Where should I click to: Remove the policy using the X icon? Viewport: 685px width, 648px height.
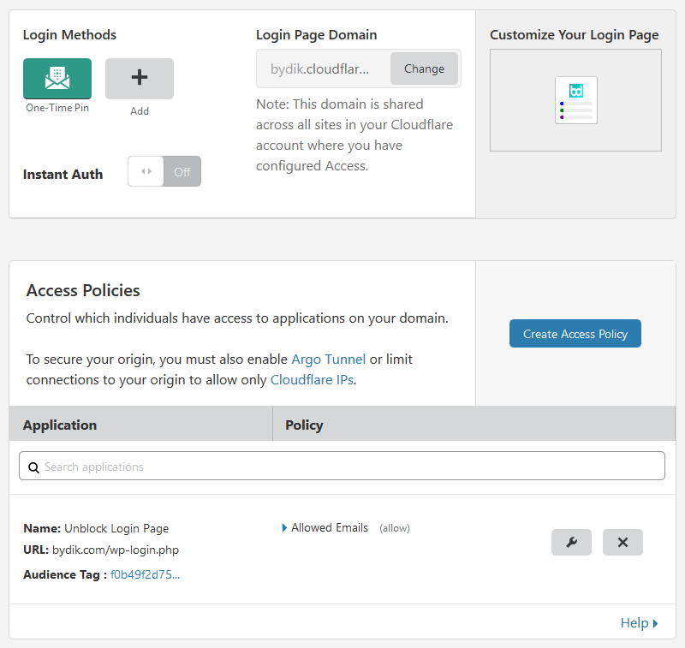coord(622,542)
